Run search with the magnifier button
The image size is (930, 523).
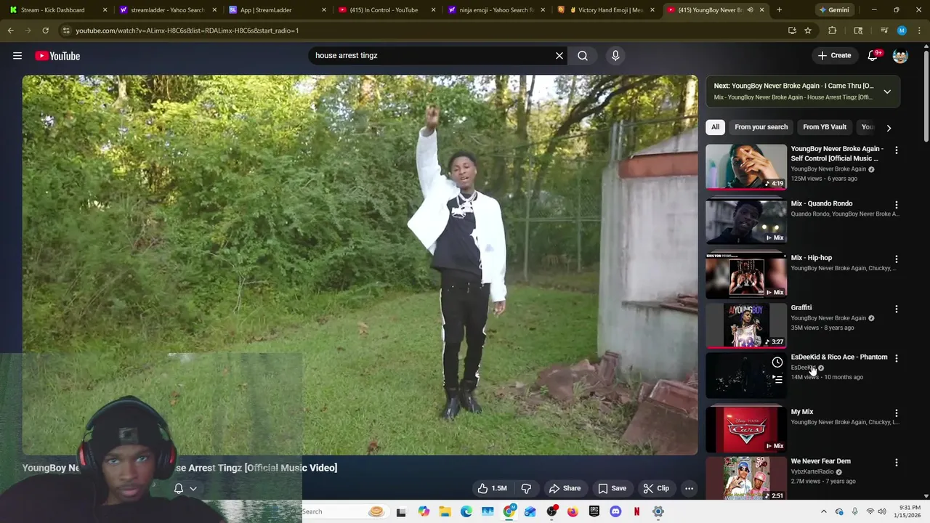pos(583,55)
